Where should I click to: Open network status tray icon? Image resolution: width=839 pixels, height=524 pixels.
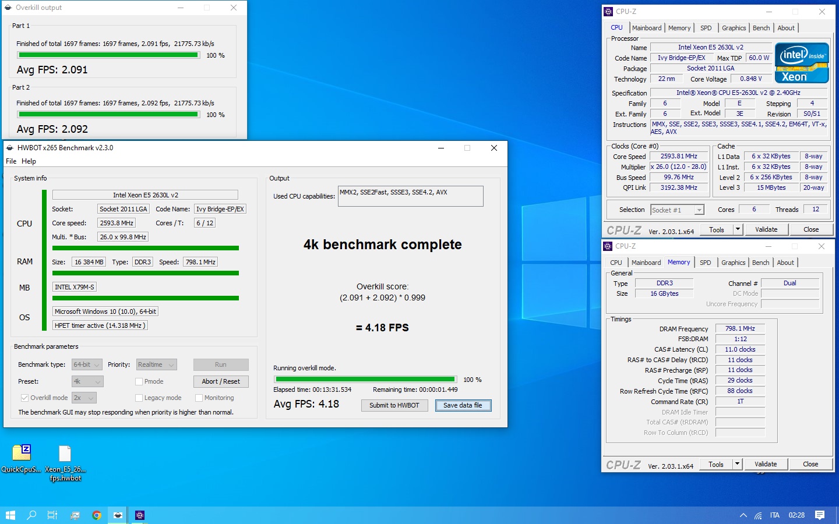coord(758,515)
